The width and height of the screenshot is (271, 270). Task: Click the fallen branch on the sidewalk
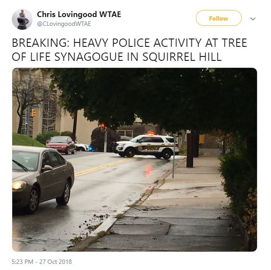[x=148, y=207]
